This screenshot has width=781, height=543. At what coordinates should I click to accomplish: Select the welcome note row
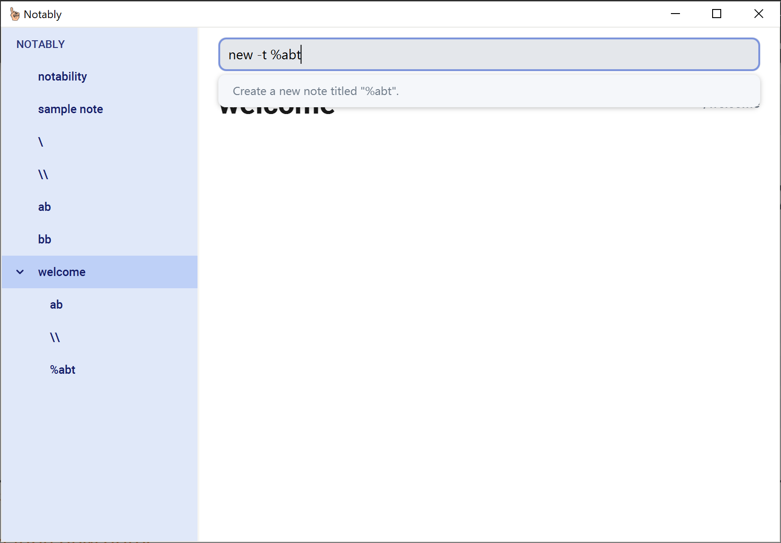[100, 272]
